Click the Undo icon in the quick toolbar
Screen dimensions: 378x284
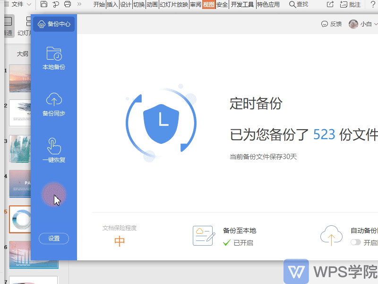(55, 4)
